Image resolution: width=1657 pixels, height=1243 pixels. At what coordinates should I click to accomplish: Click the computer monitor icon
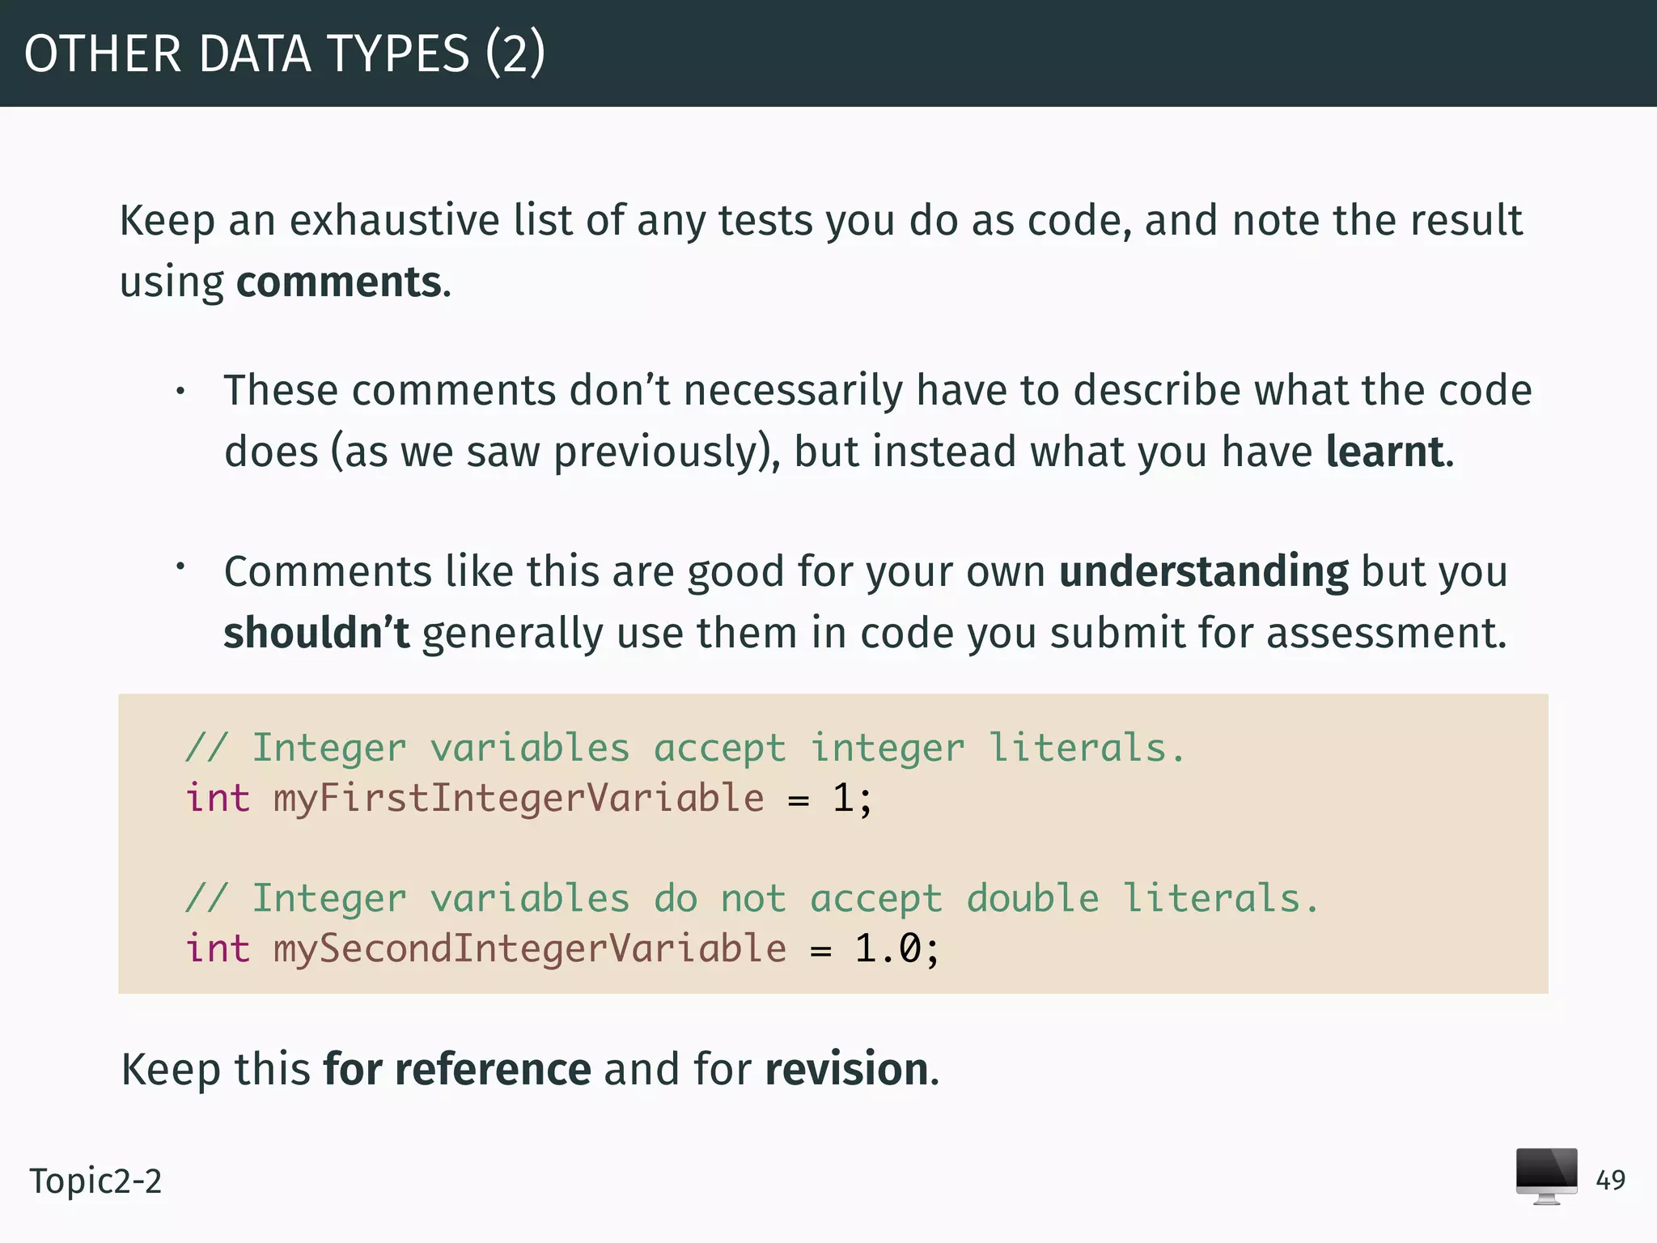coord(1546,1176)
